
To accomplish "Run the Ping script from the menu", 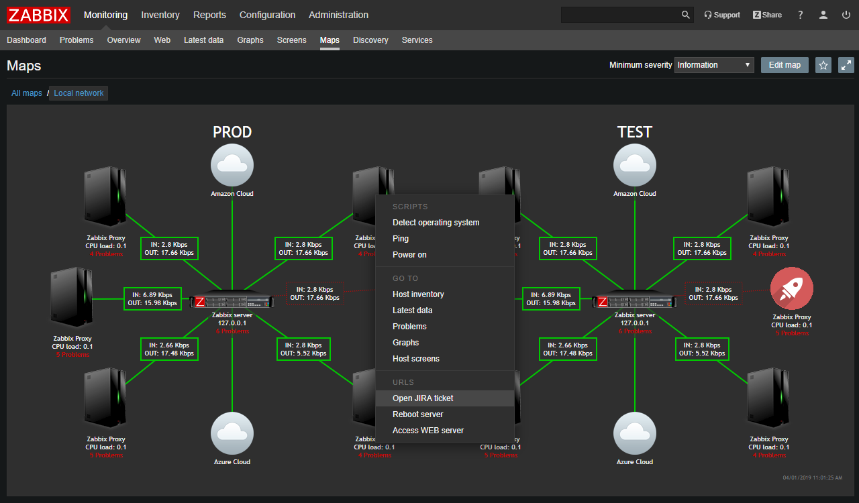I will (400, 238).
